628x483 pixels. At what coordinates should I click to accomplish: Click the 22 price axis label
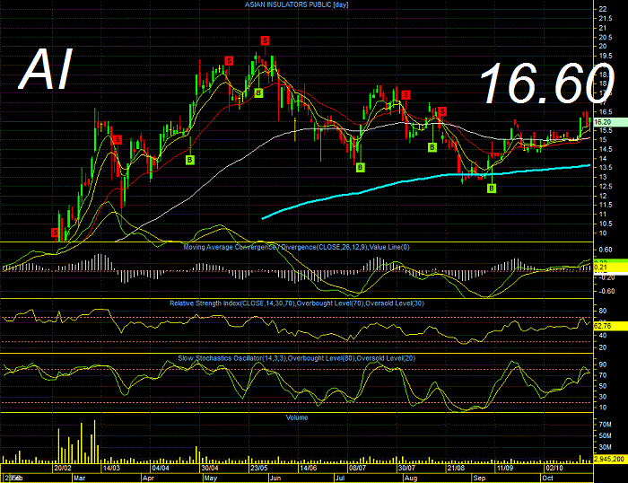602,9
